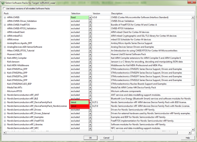Select the ARM::CMSIS-RTOS_Validation pack row
The image size is (197, 142).
tap(22, 28)
